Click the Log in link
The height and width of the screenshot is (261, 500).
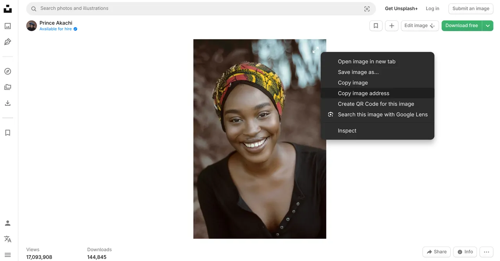pyautogui.click(x=432, y=8)
